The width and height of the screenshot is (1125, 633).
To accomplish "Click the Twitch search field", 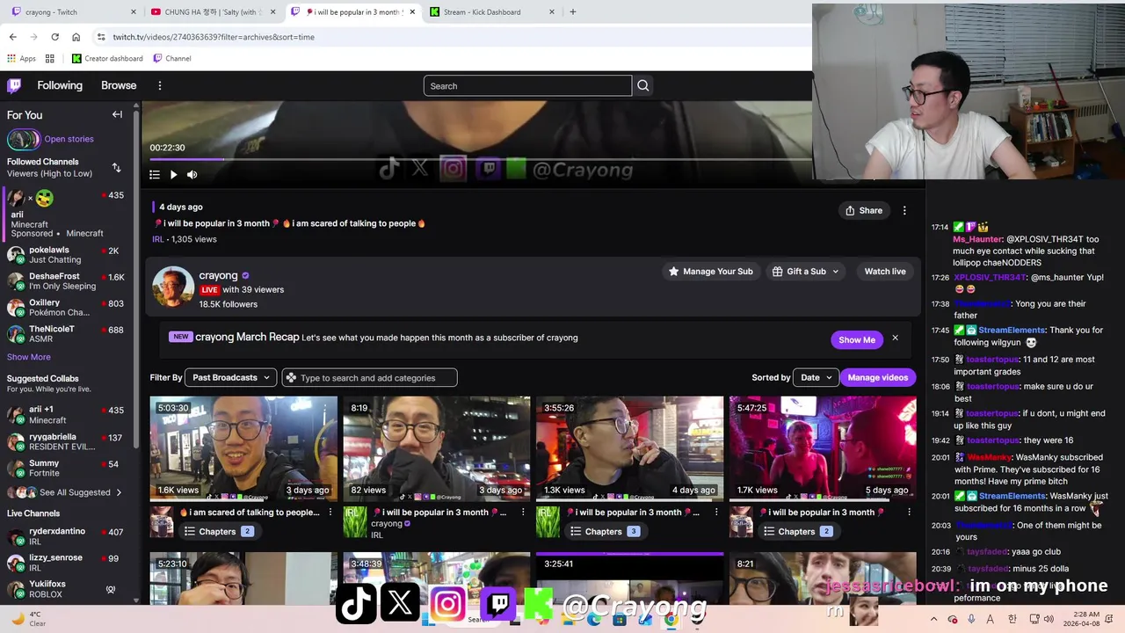I will pos(527,85).
